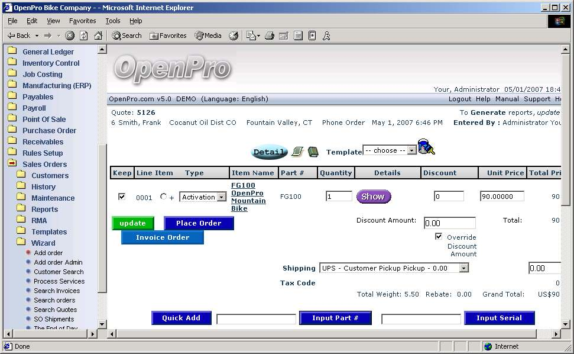Click the green scroll document icon
The width and height of the screenshot is (574, 354).
(x=297, y=152)
